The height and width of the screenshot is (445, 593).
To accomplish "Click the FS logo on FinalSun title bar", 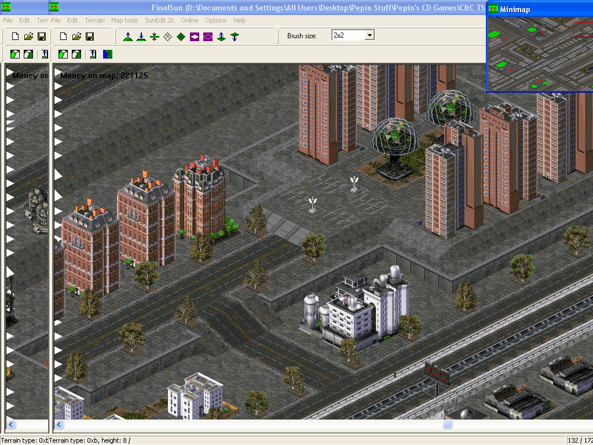I will point(54,7).
